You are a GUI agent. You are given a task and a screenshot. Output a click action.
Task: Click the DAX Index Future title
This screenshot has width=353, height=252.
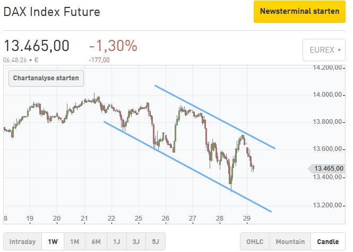[x=51, y=12]
